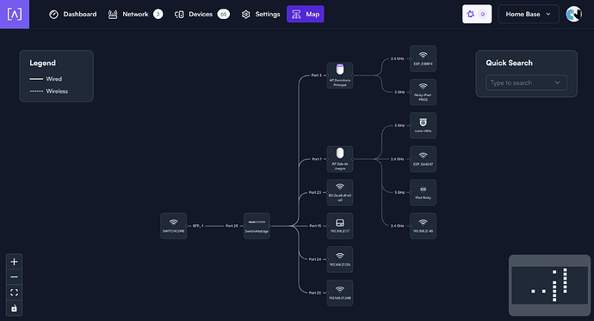Select the SwitchAltoEdge switch node
Viewport: 594px width, 321px height.
[x=257, y=226]
